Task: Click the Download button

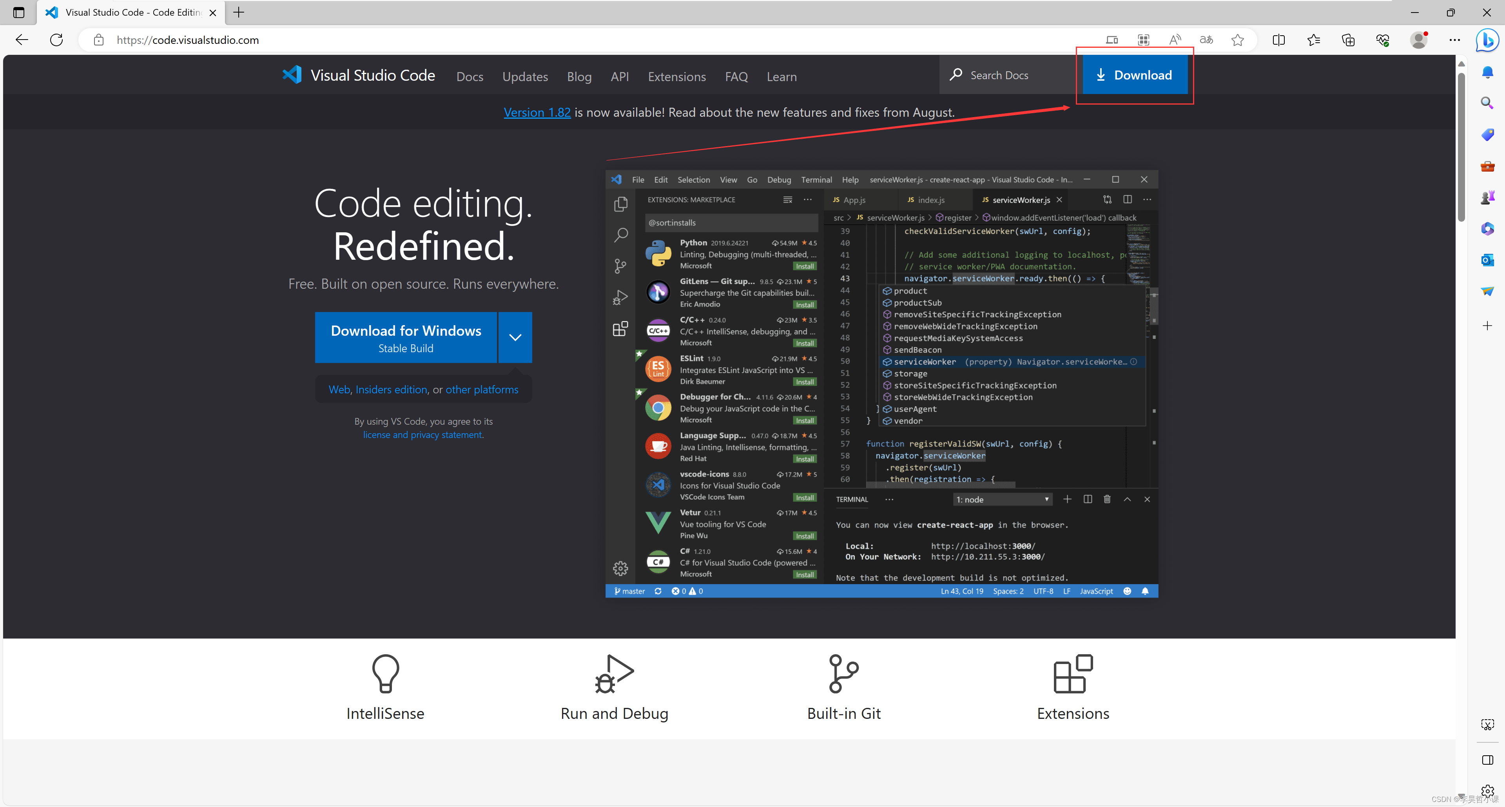Action: 1134,75
